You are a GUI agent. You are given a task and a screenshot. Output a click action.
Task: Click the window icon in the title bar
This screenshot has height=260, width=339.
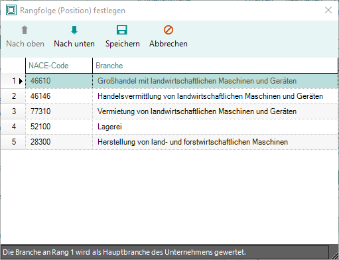11,10
